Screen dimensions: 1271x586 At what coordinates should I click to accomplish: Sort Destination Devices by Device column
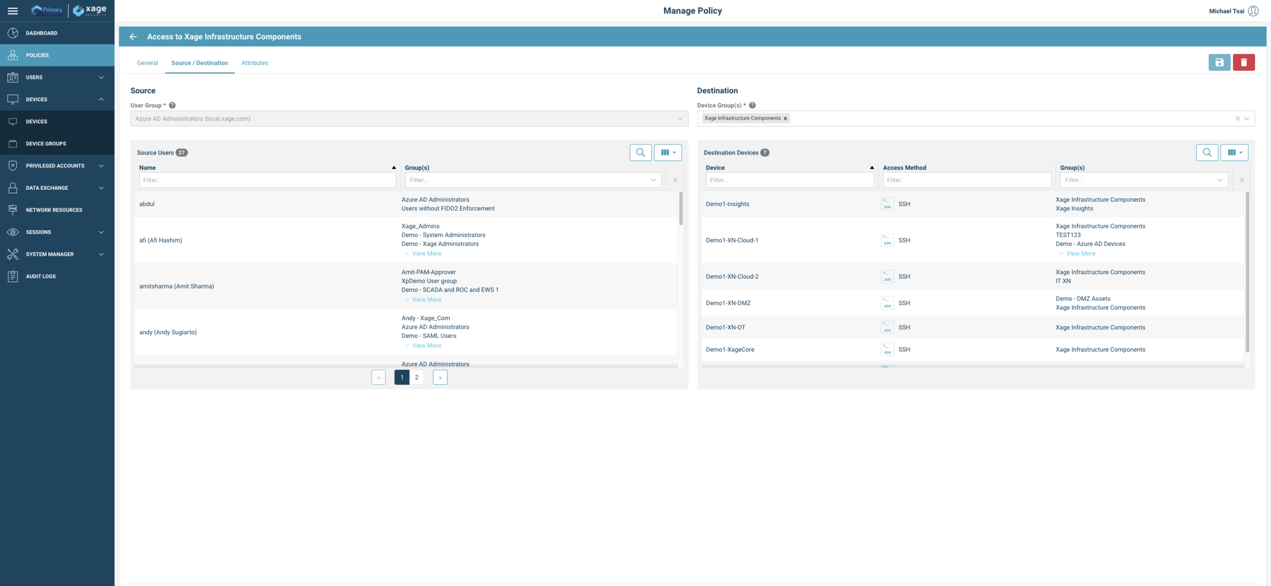click(790, 168)
